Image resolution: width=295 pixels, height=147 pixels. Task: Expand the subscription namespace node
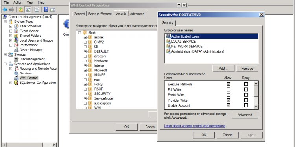pyautogui.click(x=85, y=103)
